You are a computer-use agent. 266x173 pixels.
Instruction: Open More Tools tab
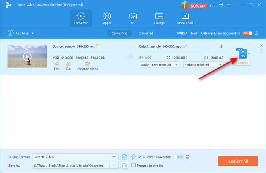point(185,18)
